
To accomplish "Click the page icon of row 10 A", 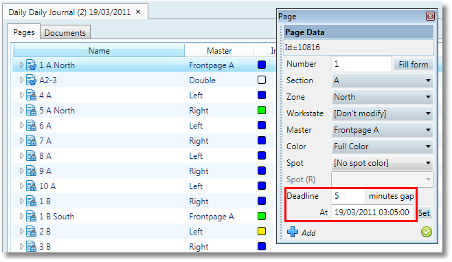I will point(31,186).
